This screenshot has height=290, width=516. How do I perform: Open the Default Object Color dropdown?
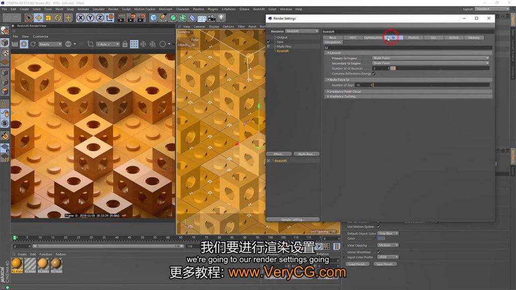coord(388,234)
